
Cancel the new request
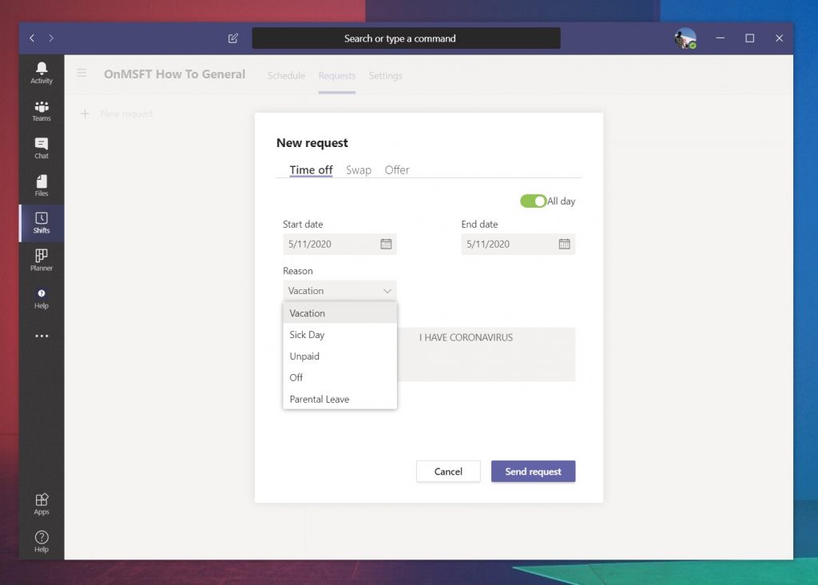[448, 472]
